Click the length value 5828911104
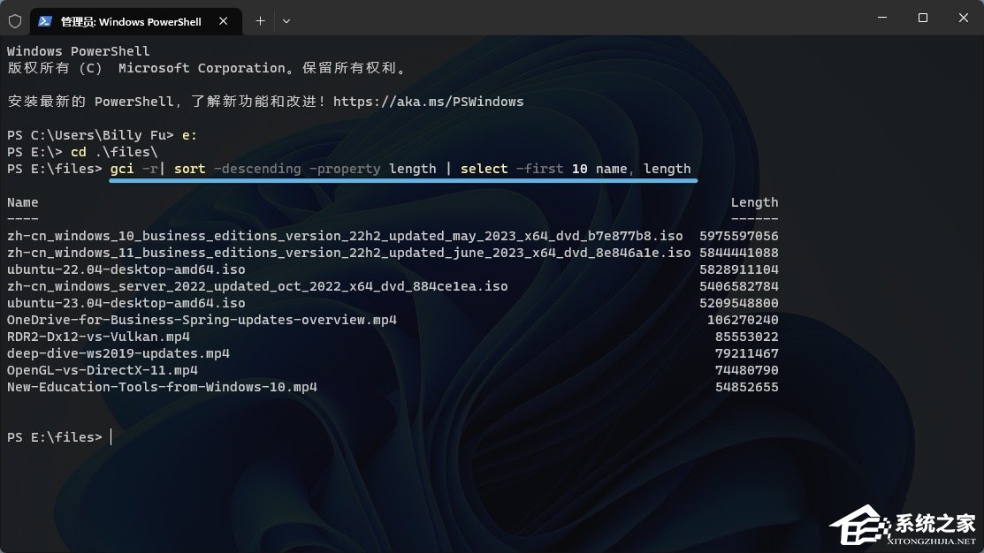This screenshot has width=984, height=553. pos(738,269)
